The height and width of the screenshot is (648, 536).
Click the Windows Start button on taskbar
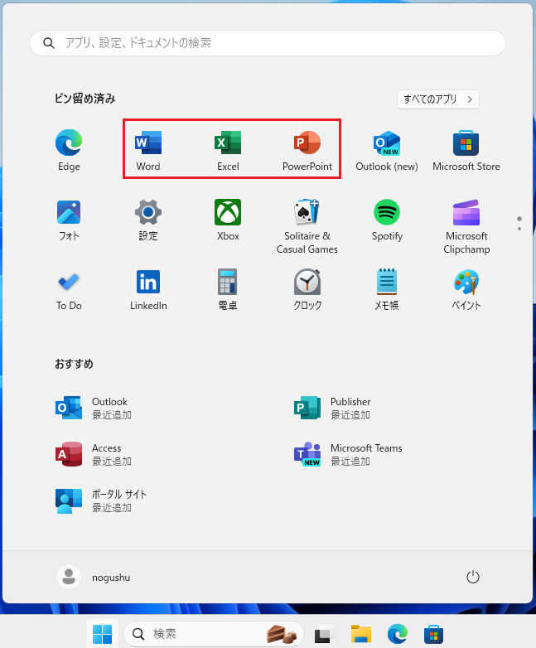click(x=103, y=634)
